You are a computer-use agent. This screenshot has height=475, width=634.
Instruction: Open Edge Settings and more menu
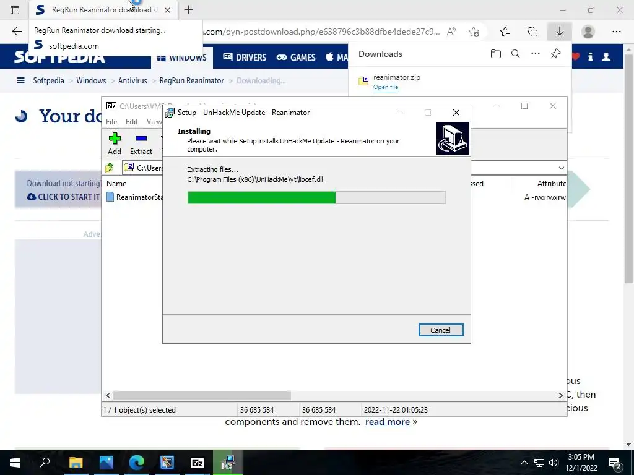point(616,32)
